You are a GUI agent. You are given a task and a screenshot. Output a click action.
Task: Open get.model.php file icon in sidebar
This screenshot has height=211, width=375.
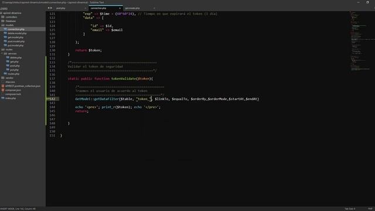[x=5, y=38]
